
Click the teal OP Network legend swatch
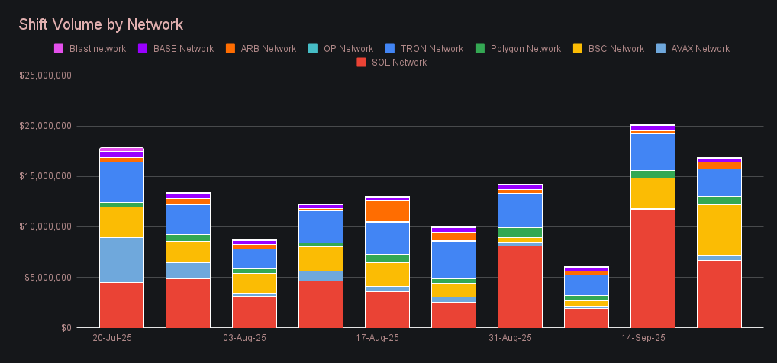click(312, 49)
